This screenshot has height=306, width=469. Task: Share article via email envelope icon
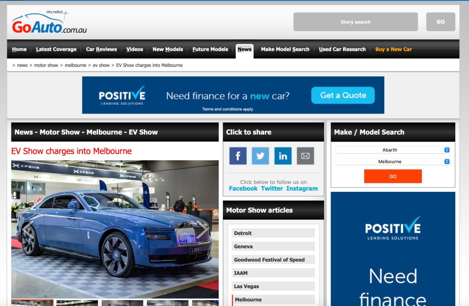305,156
